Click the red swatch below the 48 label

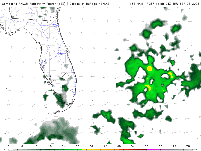tap(121, 150)
